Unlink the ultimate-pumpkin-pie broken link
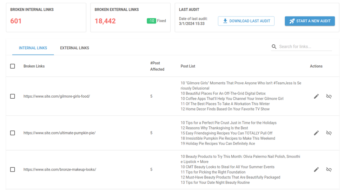The image size is (344, 190). tap(329, 133)
